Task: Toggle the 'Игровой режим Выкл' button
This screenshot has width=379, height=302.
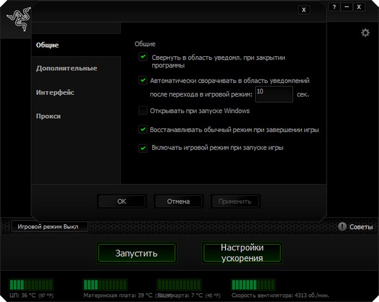Action: pyautogui.click(x=50, y=226)
